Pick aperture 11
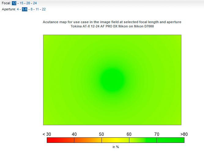204x152 pixels. click(x=37, y=9)
